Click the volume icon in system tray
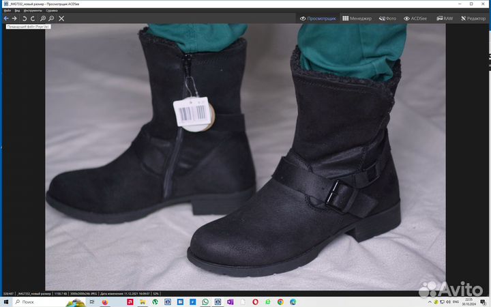Viewport: 491px width, 307px height. [x=449, y=302]
